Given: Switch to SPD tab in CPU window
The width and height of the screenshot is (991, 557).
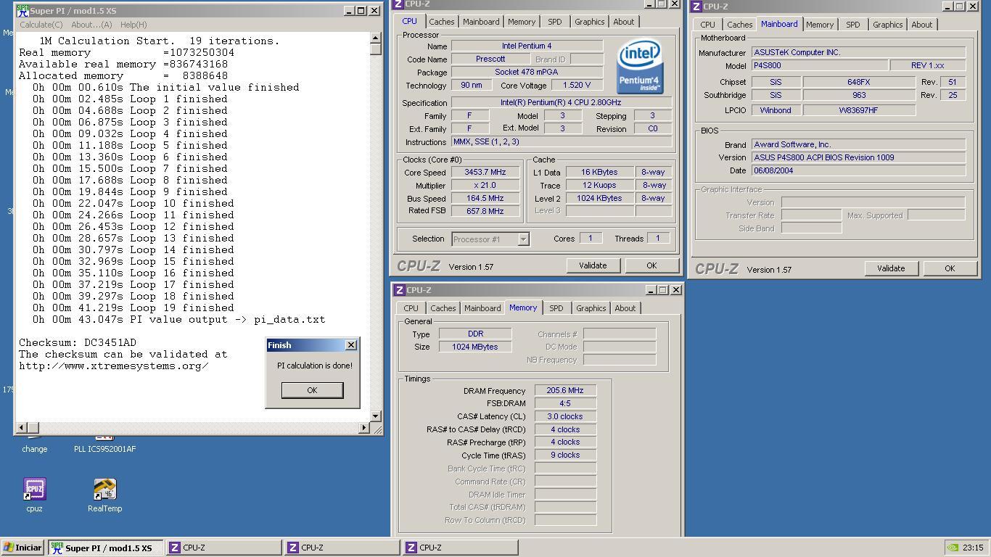Looking at the screenshot, I should point(555,22).
